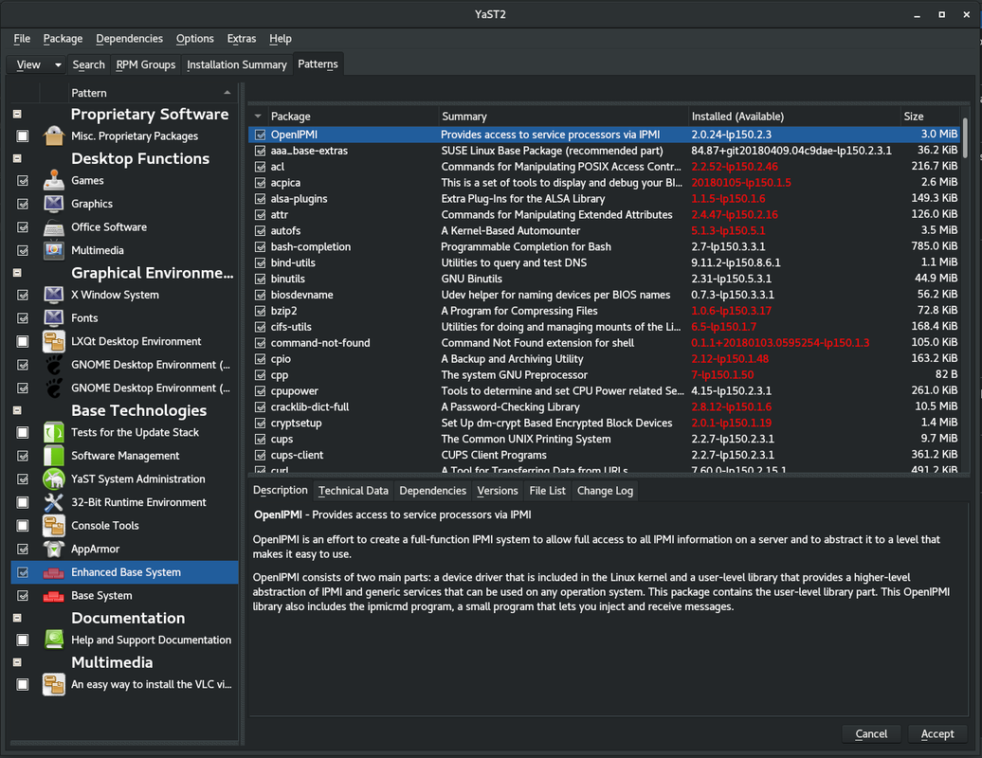Viewport: 982px width, 758px height.
Task: Open the Dependencies menu
Action: click(x=129, y=39)
